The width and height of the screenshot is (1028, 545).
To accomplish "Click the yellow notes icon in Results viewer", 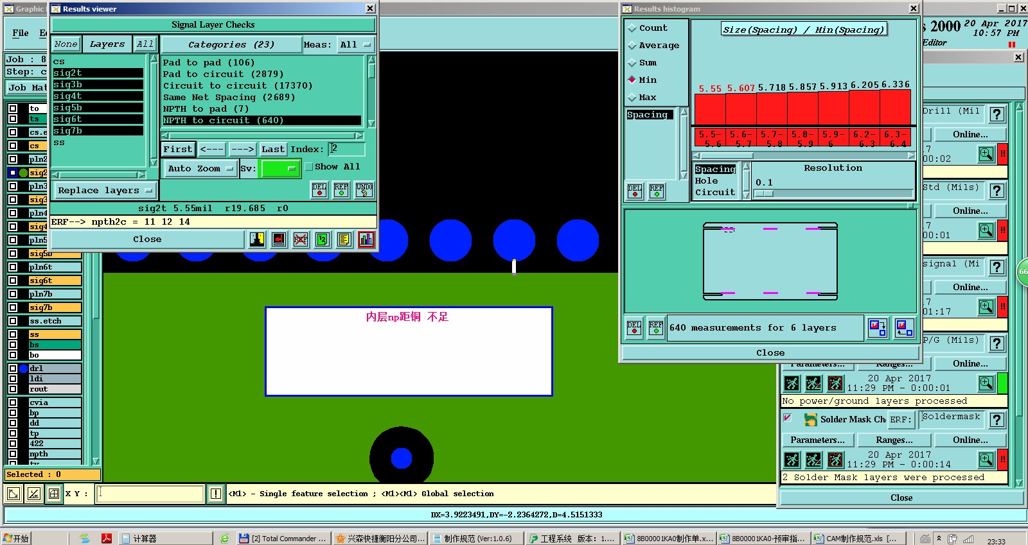I will [x=344, y=239].
